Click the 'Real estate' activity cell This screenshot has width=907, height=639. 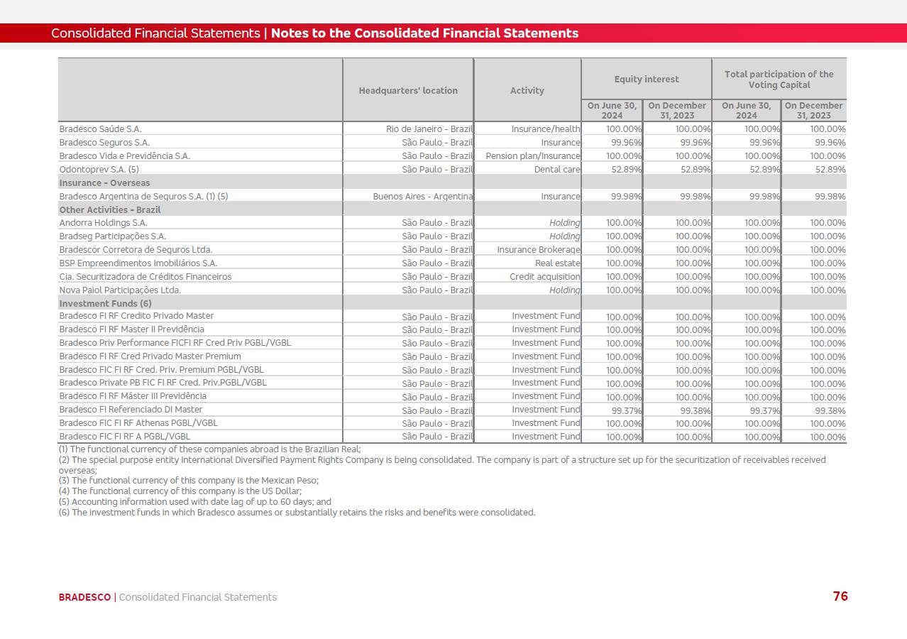click(x=557, y=263)
